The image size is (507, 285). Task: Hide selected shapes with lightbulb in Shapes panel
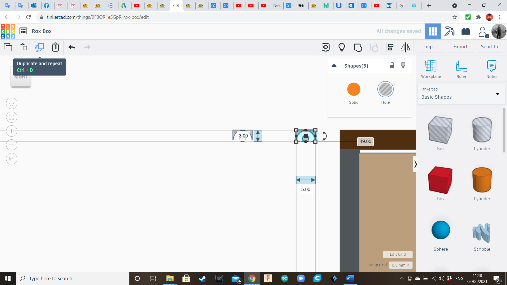[403, 65]
